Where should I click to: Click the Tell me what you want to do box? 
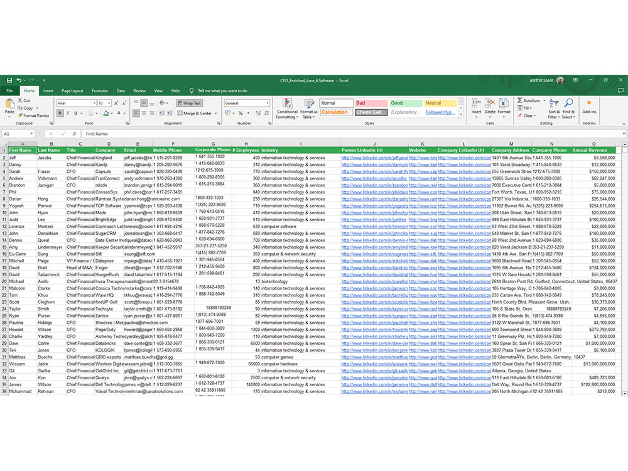[x=222, y=90]
